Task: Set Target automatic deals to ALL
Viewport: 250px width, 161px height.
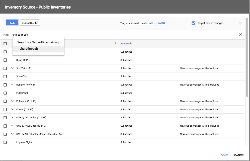Action: point(151,23)
